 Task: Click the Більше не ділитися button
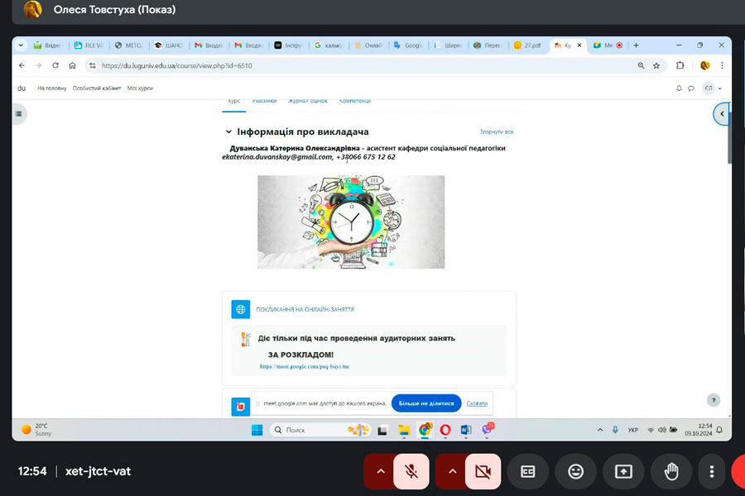pos(426,403)
